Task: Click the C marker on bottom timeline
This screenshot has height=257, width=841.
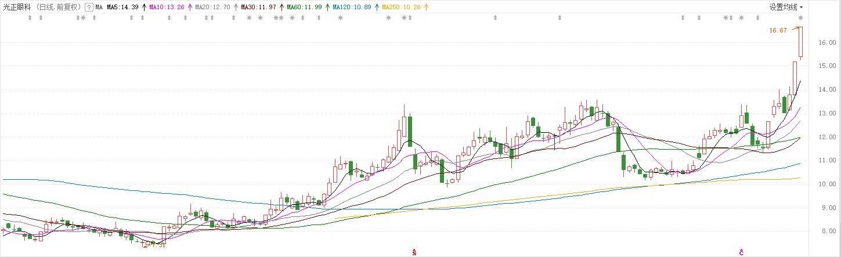Action: pos(741,252)
